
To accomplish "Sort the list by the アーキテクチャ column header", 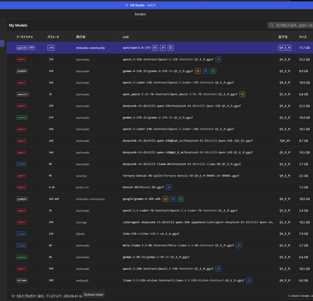I will (x=25, y=37).
